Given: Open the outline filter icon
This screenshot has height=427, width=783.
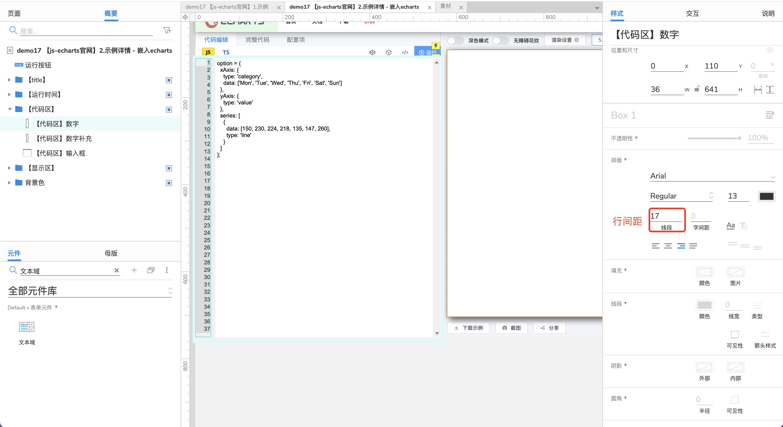Looking at the screenshot, I should [167, 30].
